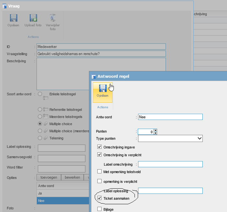Click the Upload foto icon
The height and width of the screenshot is (212, 227).
coord(33,18)
